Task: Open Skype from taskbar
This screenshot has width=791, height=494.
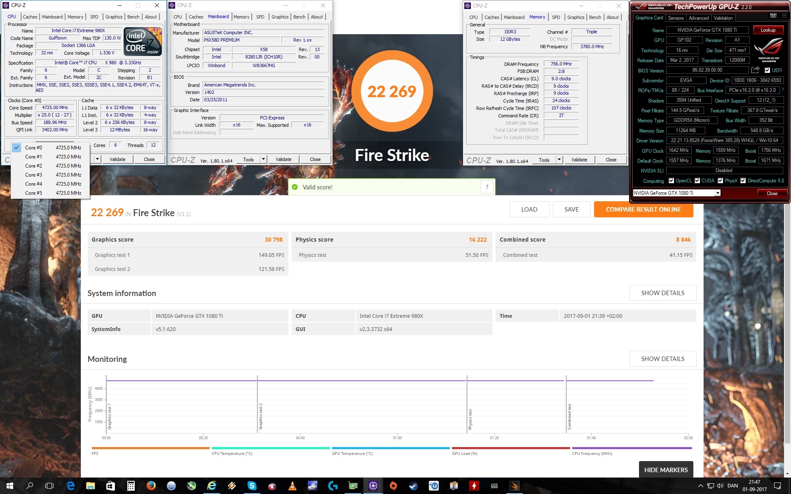Action: [252, 486]
